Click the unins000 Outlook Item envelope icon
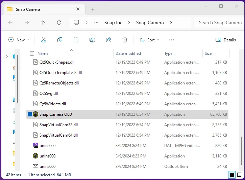 35,166
